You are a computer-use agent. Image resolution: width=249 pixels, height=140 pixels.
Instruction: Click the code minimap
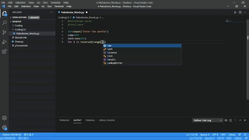coord(236,21)
